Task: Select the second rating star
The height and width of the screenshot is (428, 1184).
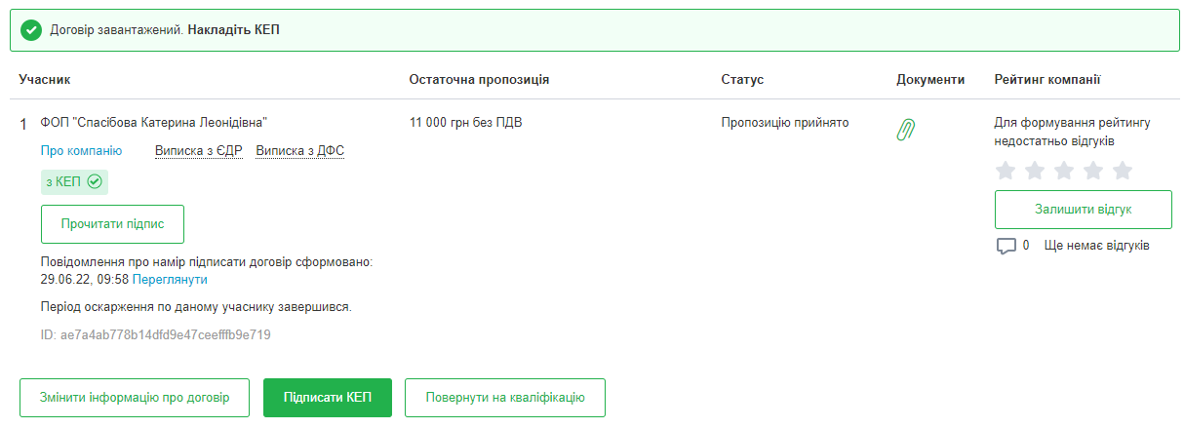Action: point(1035,172)
